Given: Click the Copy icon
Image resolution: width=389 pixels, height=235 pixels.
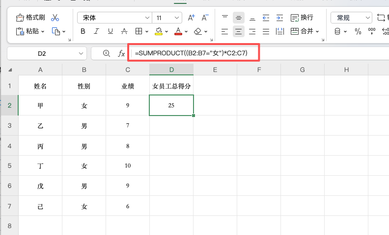Looking at the screenshot, I should (x=56, y=31).
